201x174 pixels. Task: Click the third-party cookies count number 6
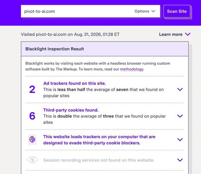coord(32,116)
